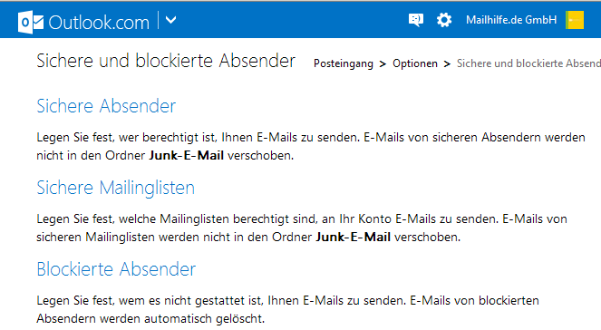The width and height of the screenshot is (601, 330).
Task: Click the yellow profile picture
Action: (575, 20)
